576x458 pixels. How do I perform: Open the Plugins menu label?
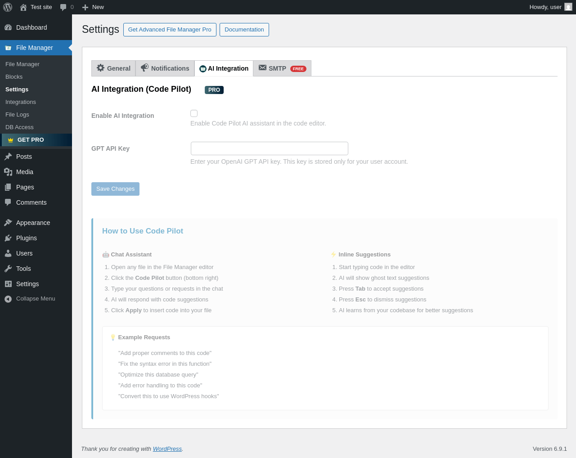click(x=27, y=238)
